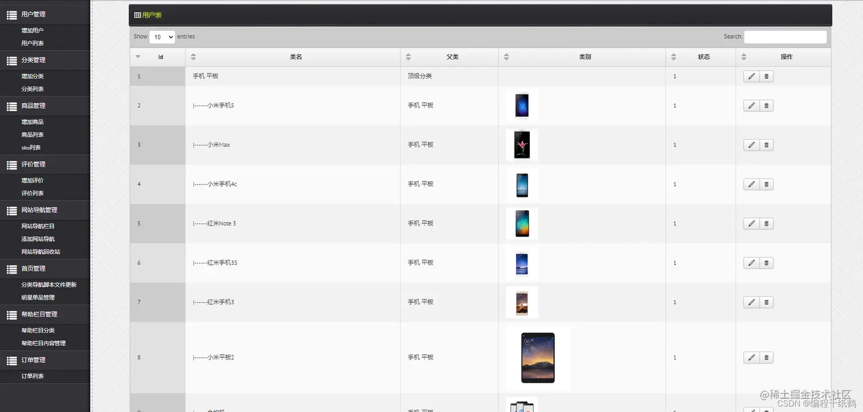Click pencil edit icon for 小米手机5
863x412 pixels.
751,105
